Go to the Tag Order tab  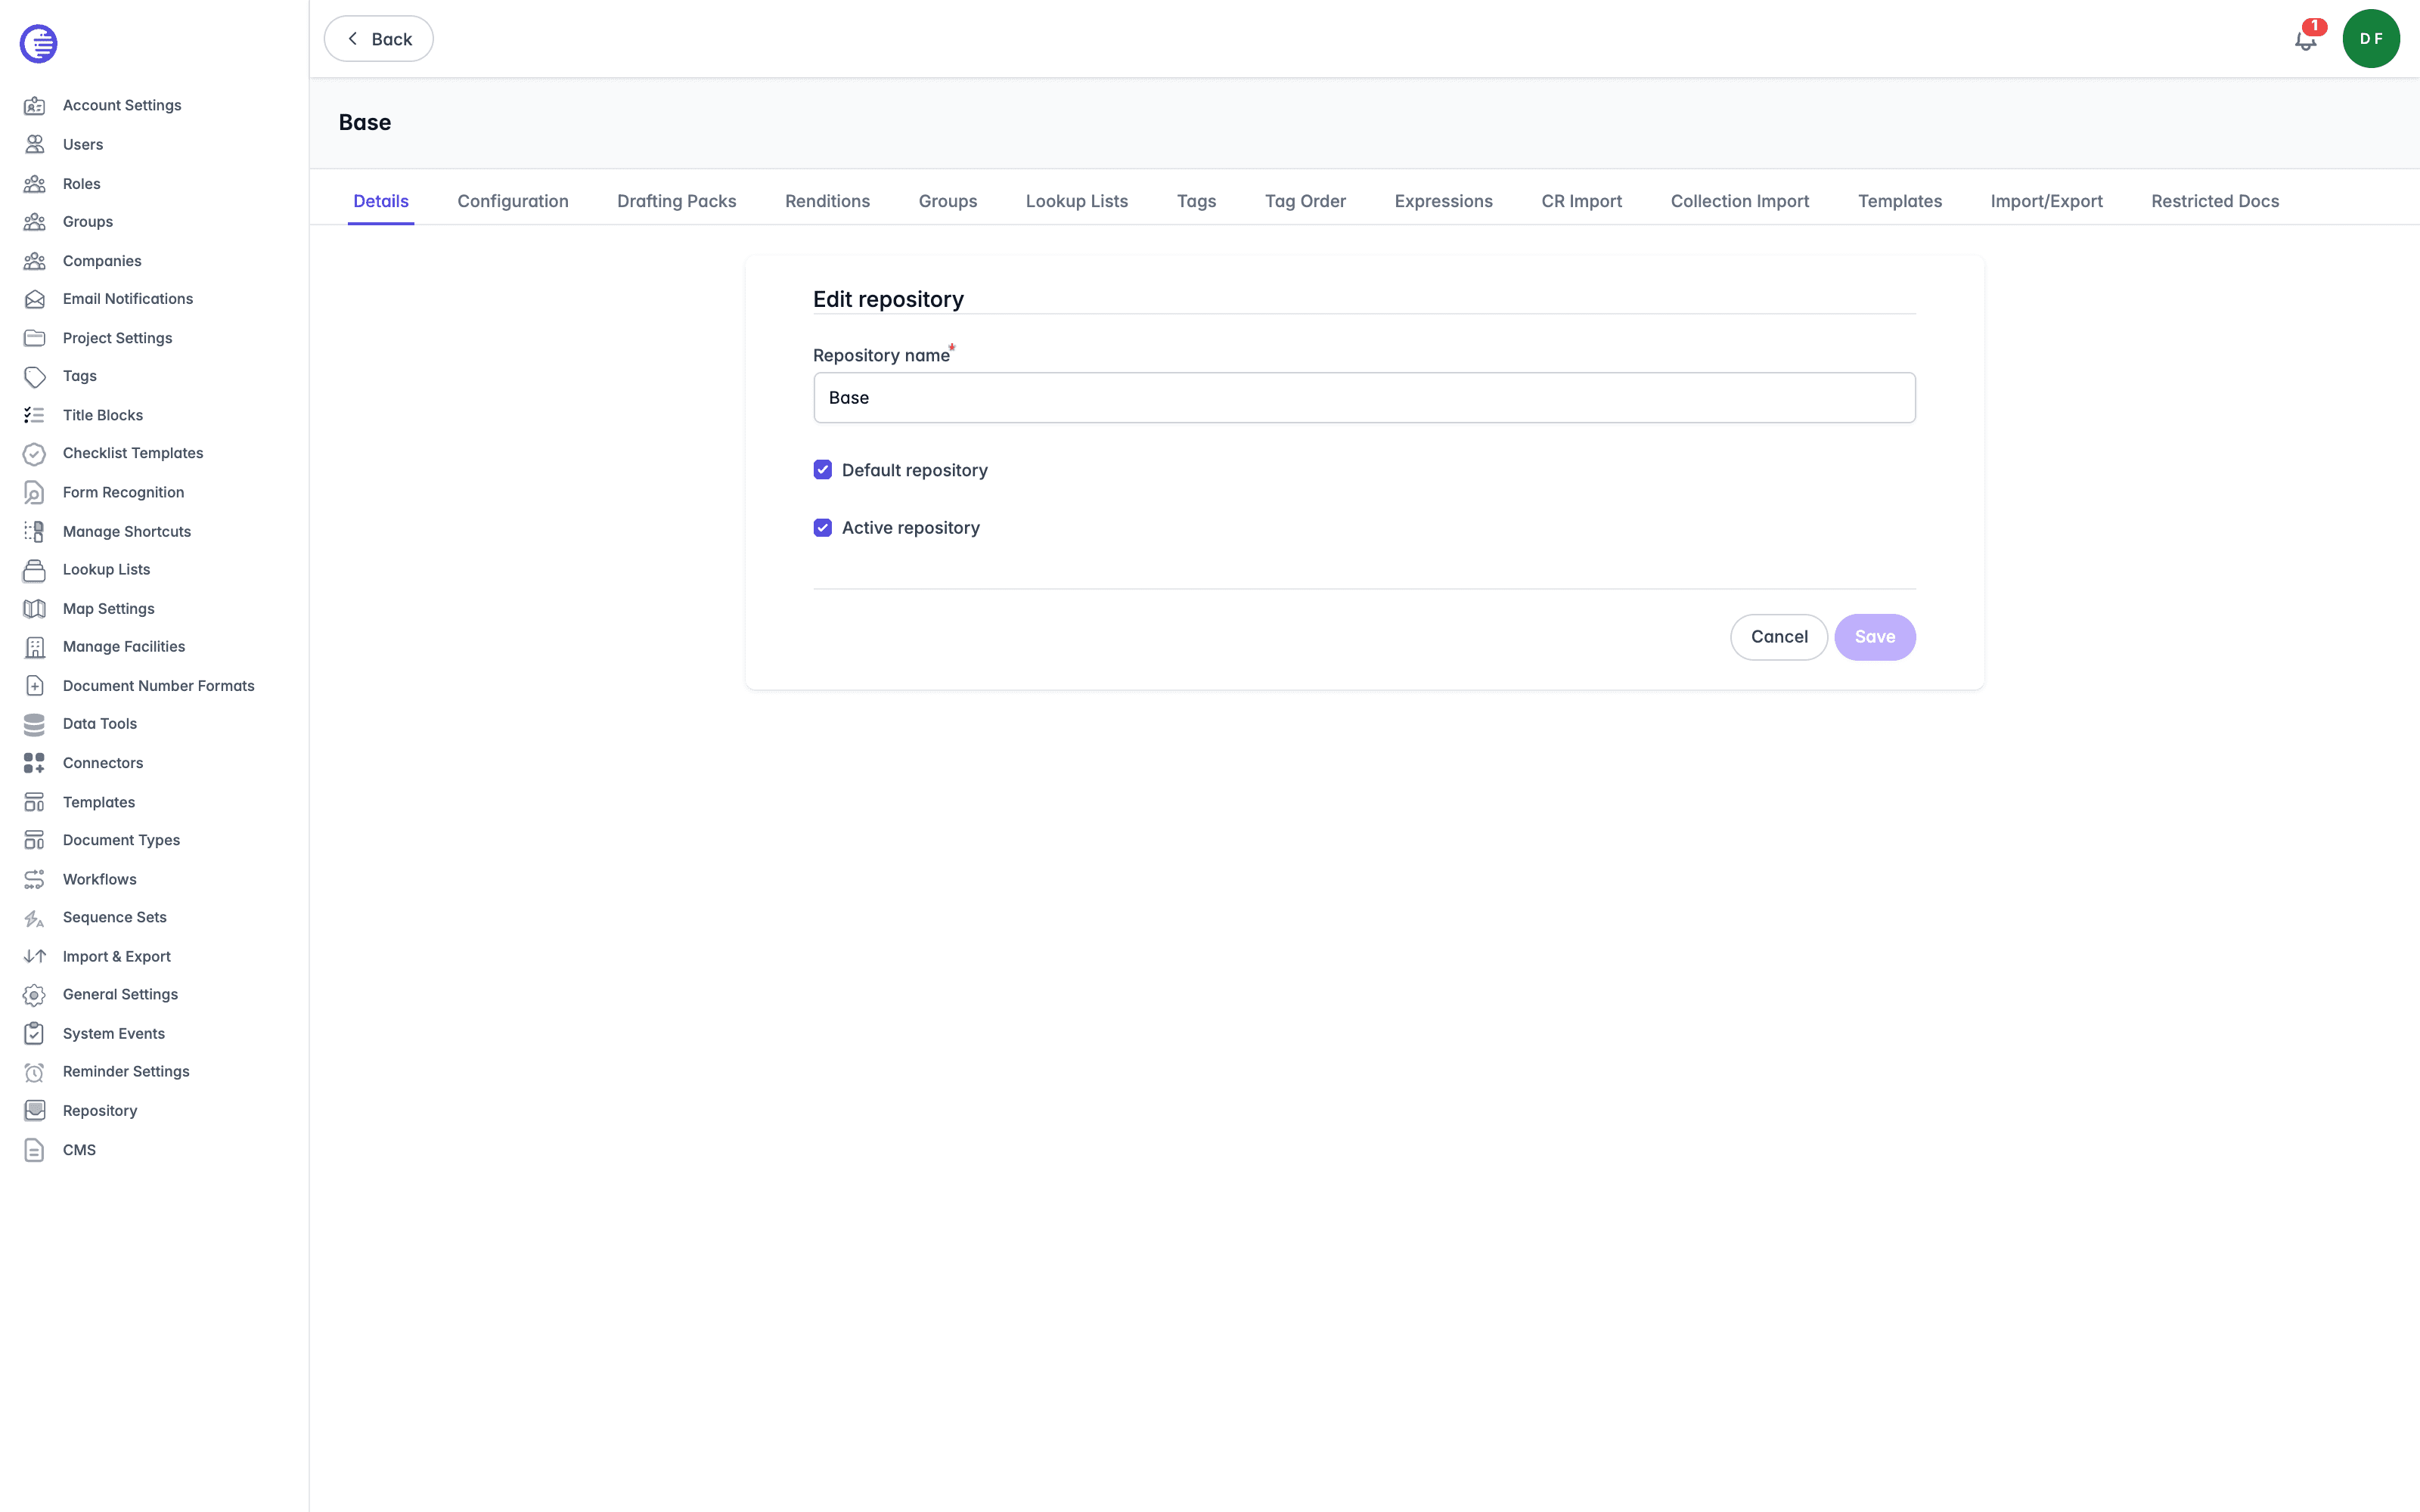point(1305,201)
